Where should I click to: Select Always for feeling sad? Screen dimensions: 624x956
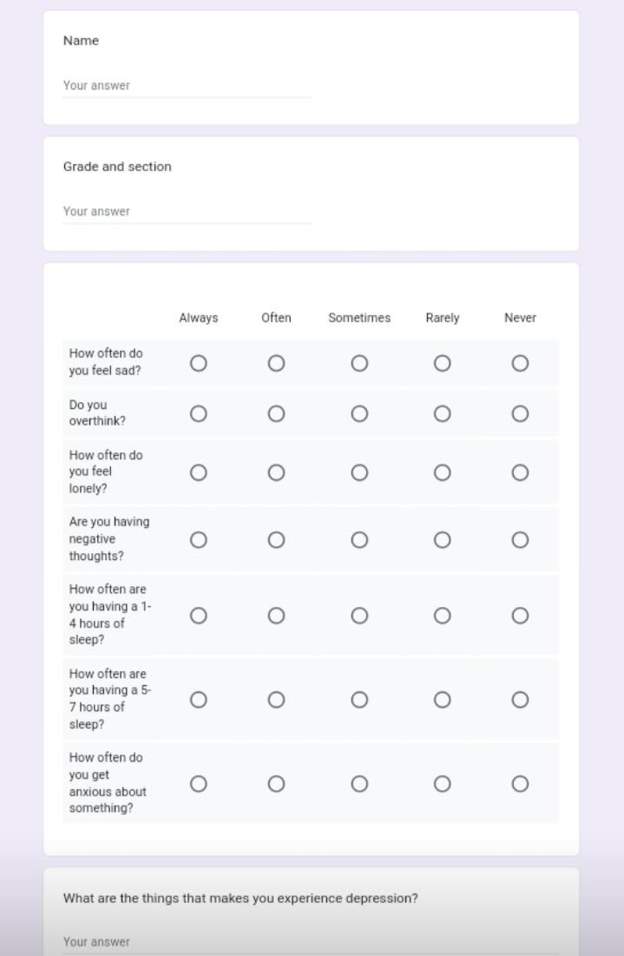(x=199, y=363)
